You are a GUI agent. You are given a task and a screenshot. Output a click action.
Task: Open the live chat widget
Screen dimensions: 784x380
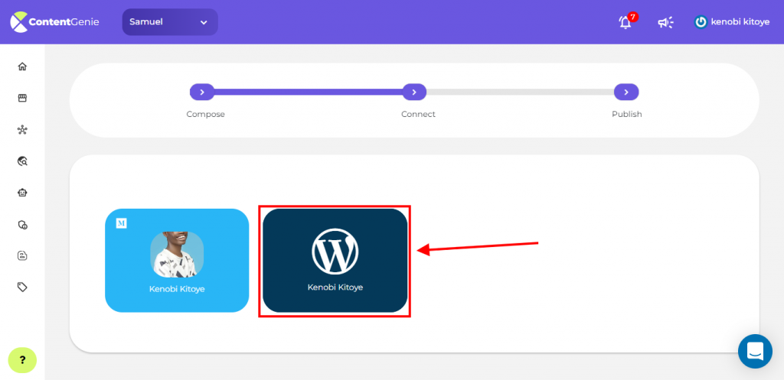coord(755,352)
